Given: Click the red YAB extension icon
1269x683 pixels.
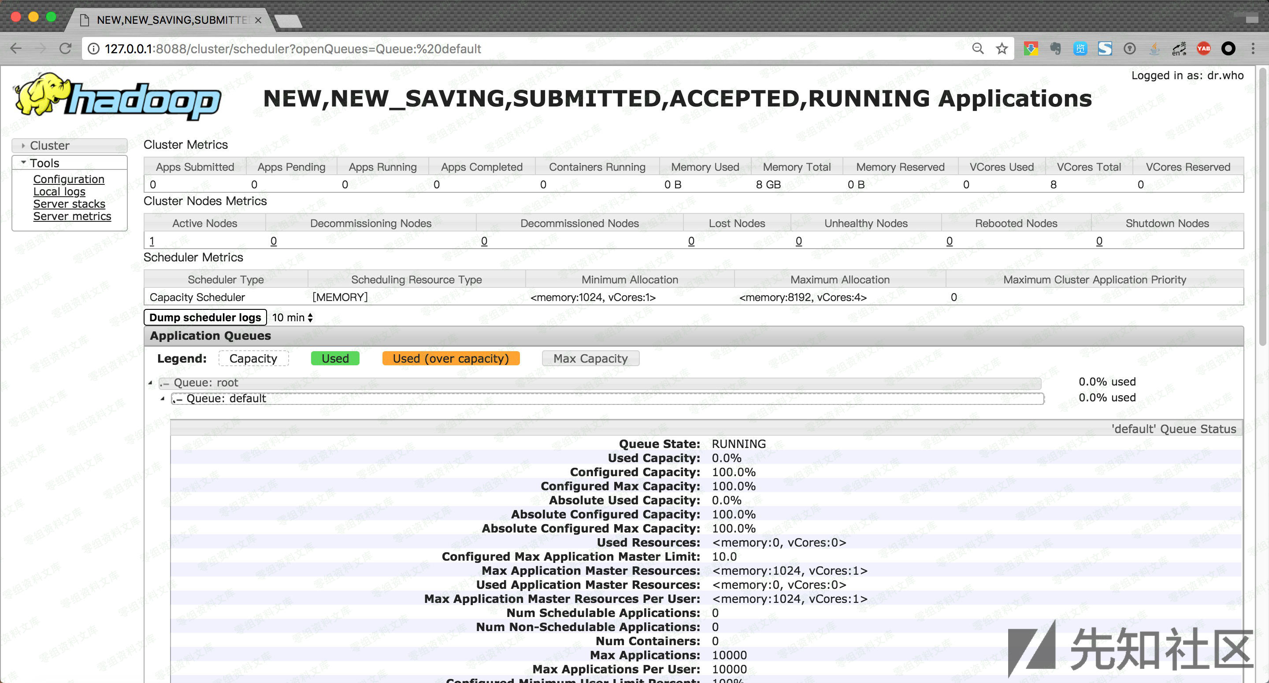Looking at the screenshot, I should pos(1203,48).
